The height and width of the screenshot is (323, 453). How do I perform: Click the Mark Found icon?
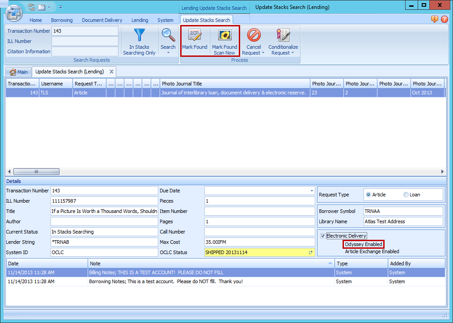[x=195, y=36]
